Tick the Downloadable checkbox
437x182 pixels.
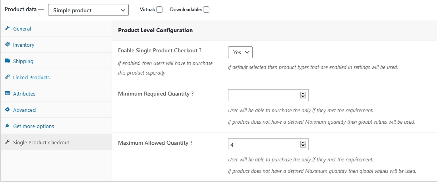(x=206, y=10)
